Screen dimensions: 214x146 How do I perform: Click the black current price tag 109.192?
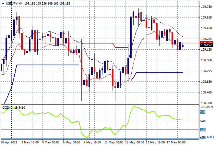coord(206,45)
